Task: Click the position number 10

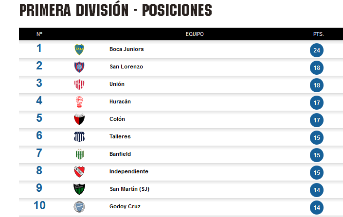Action: [x=39, y=205]
